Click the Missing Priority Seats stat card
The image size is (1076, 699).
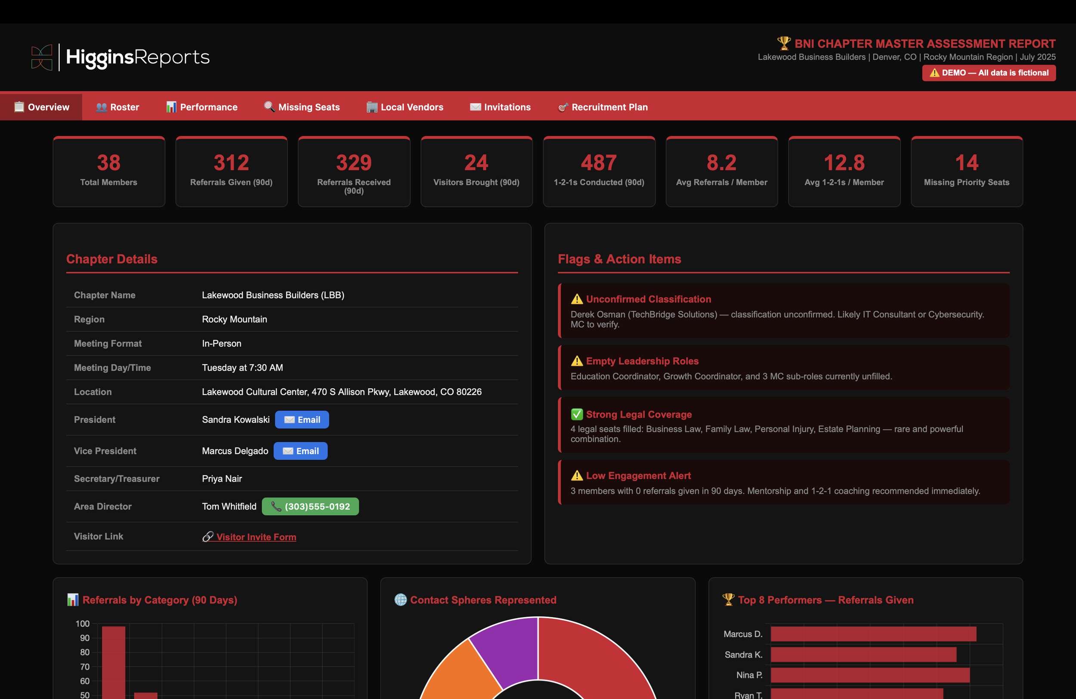click(x=966, y=172)
